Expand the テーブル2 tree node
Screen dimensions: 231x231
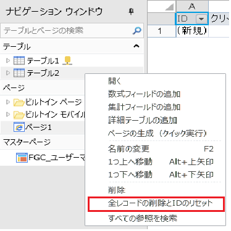[8, 73]
